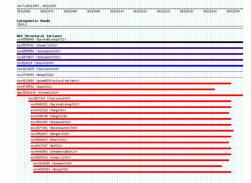Select the red nsv5489321 variant bar
251x183 pixels.
pyautogui.click(x=131, y=107)
